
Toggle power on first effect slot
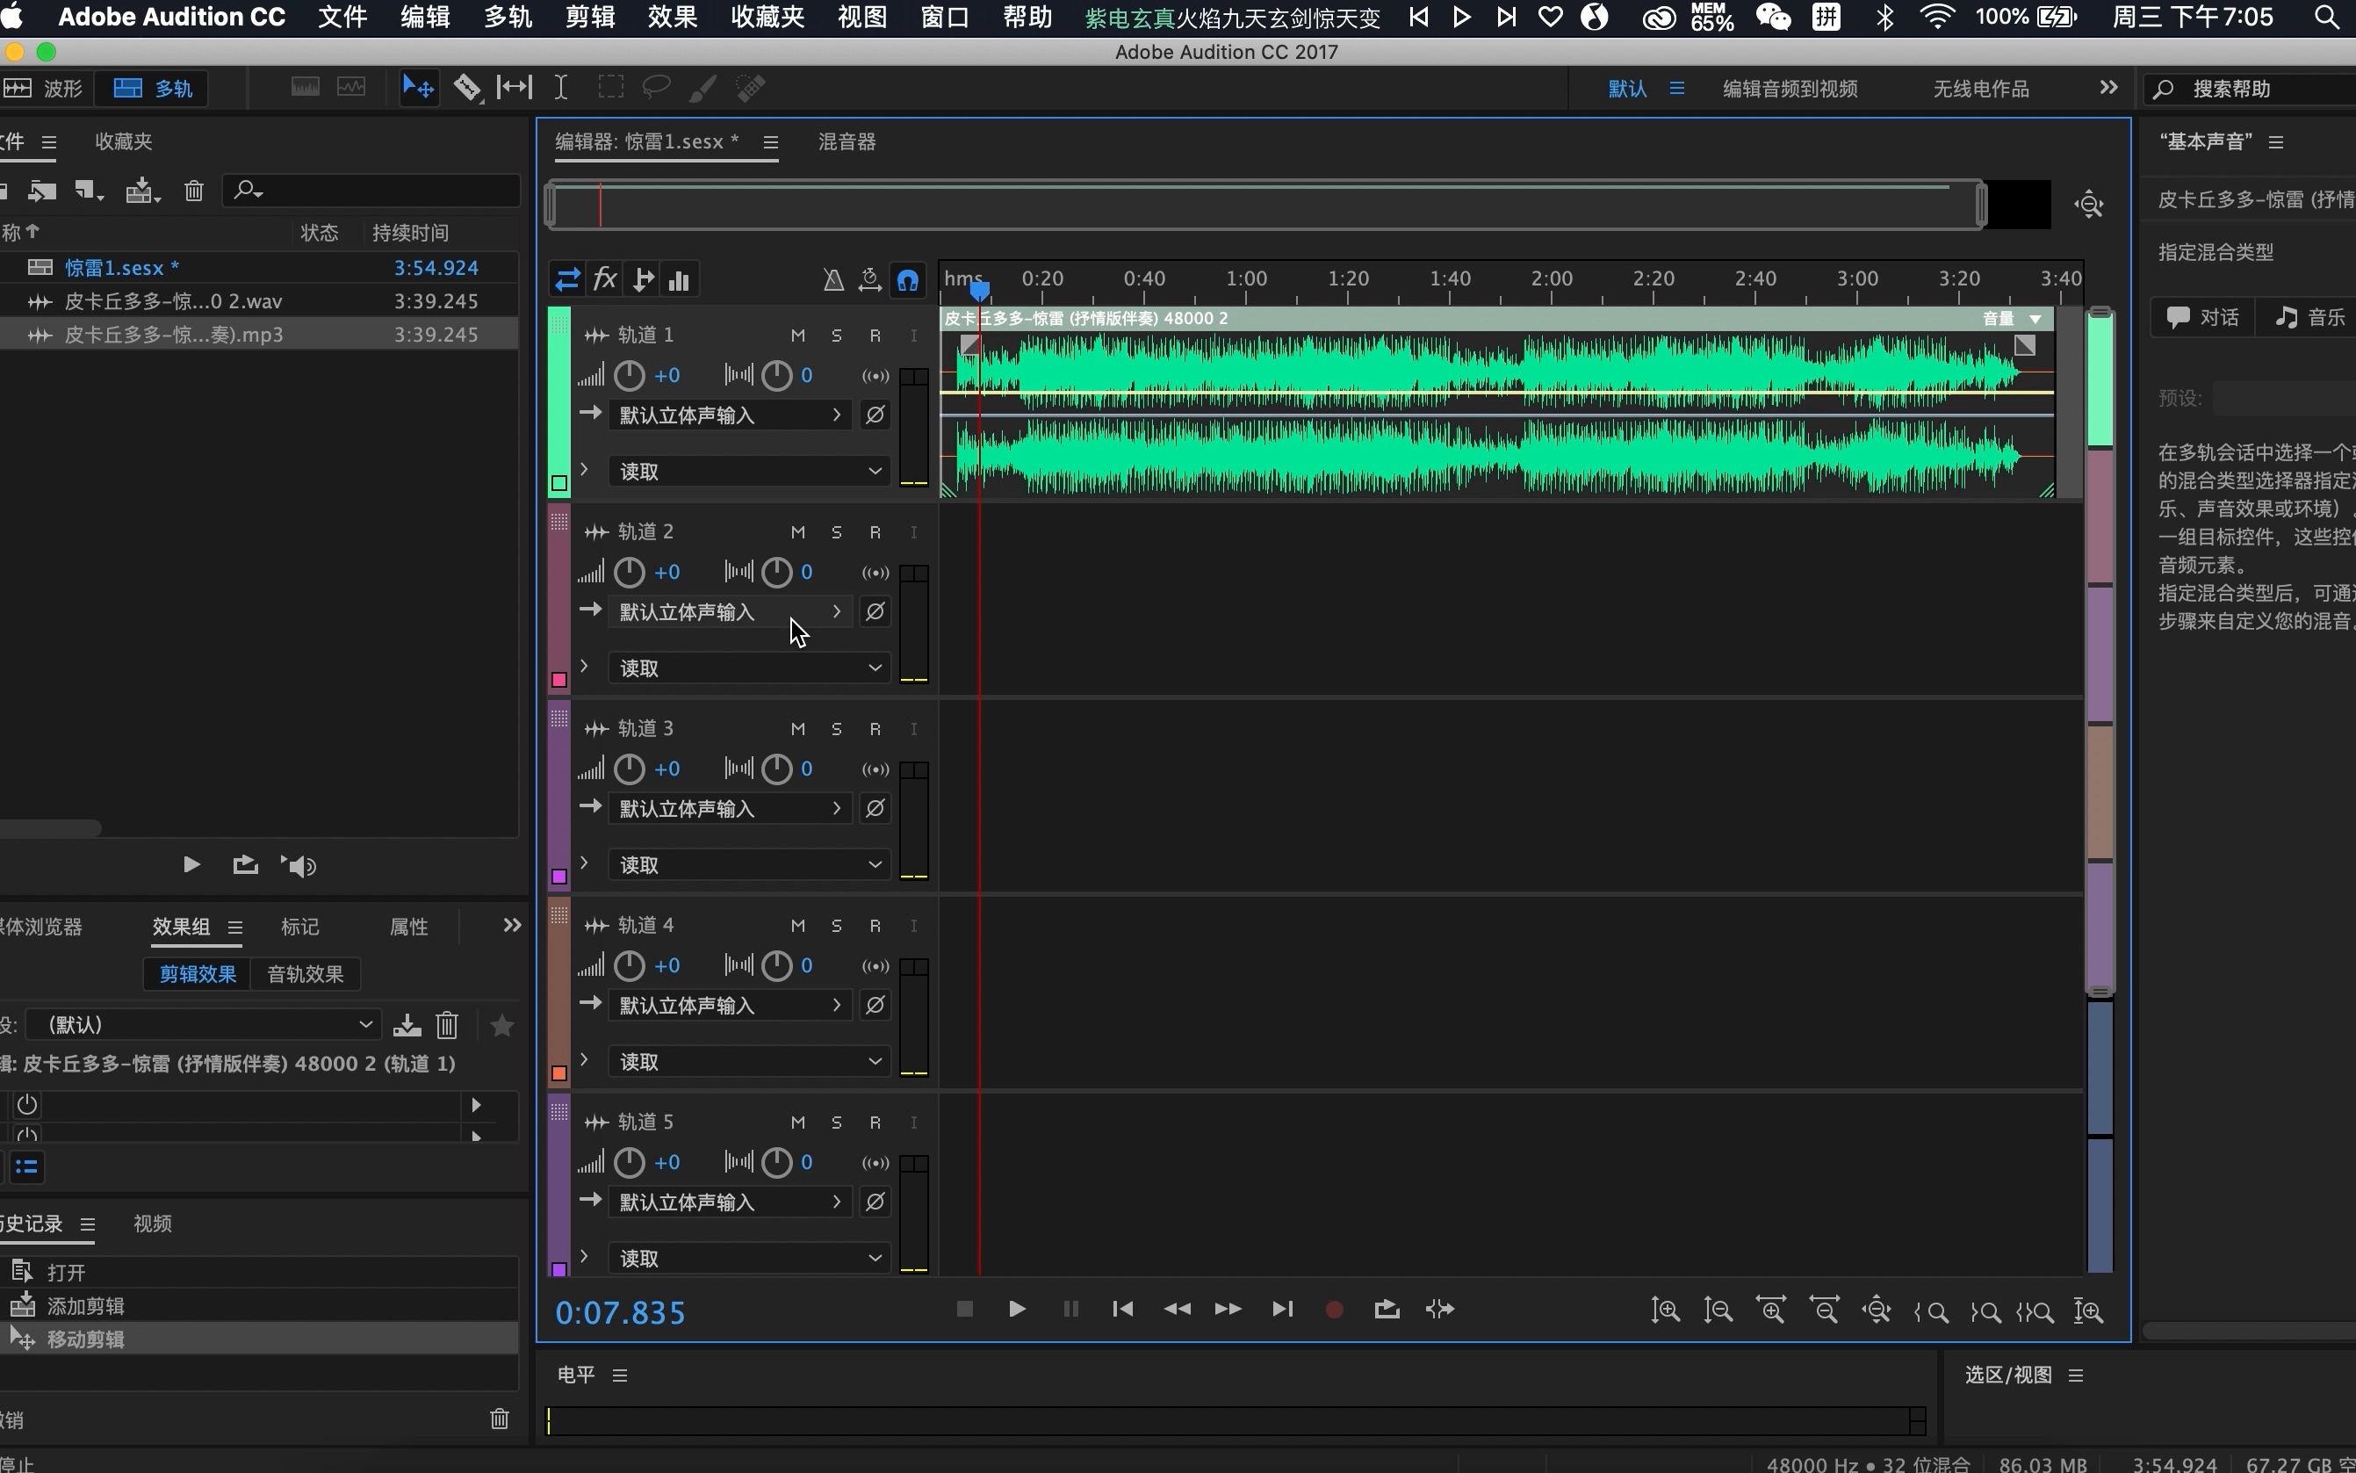click(27, 1105)
